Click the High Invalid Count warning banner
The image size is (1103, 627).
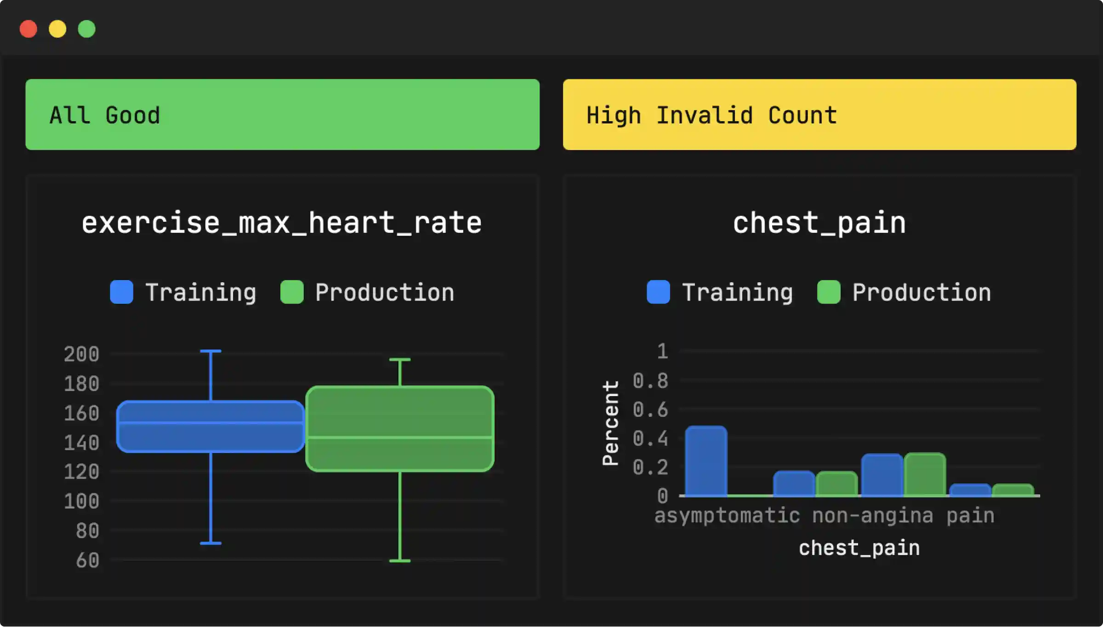coord(819,114)
